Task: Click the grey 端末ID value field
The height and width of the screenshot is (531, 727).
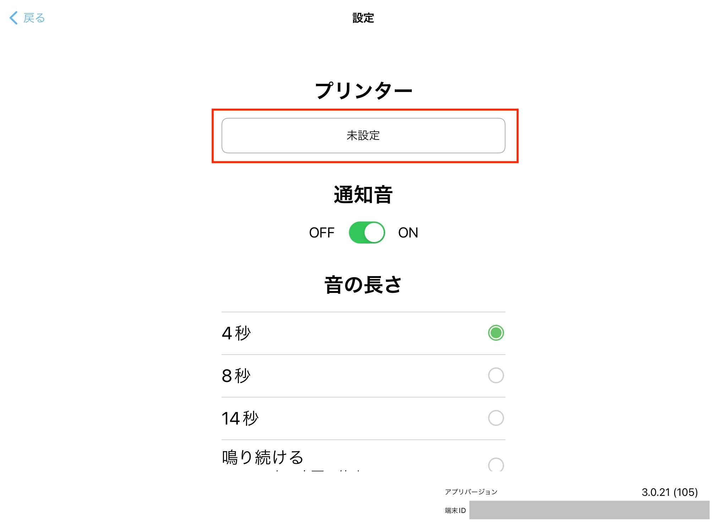Action: tap(589, 510)
